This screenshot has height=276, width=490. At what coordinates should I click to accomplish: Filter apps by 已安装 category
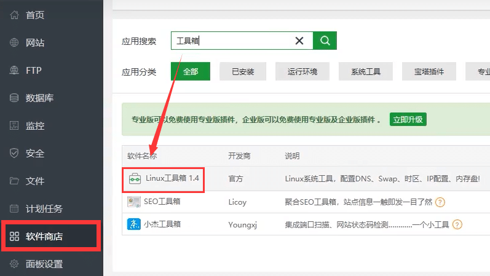243,71
